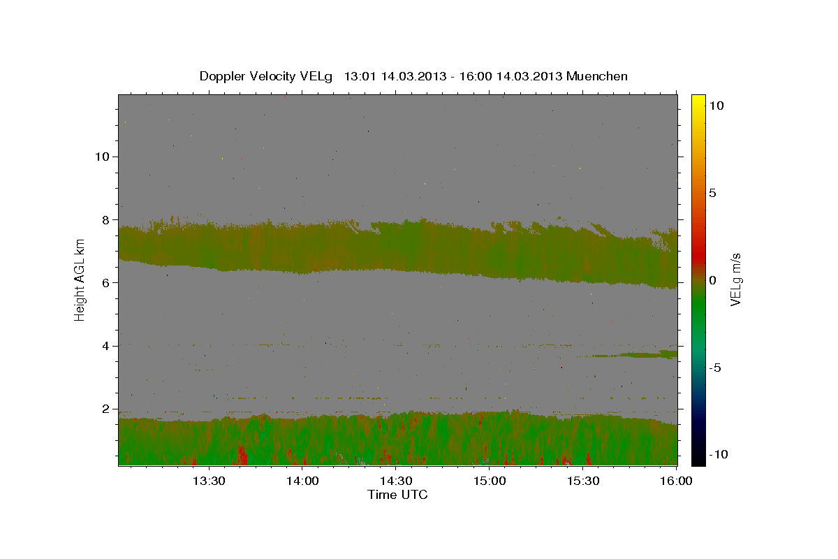This screenshot has height=559, width=838.
Task: Click the plot title 'Doppler Velocity VELg'
Action: [265, 76]
